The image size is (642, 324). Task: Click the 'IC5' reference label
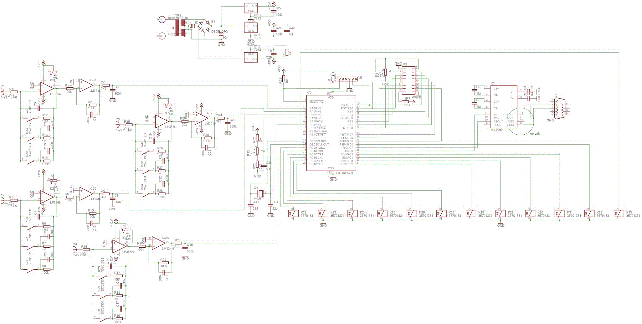pos(309,93)
